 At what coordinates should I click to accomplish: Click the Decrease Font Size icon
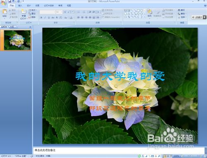point(69,12)
